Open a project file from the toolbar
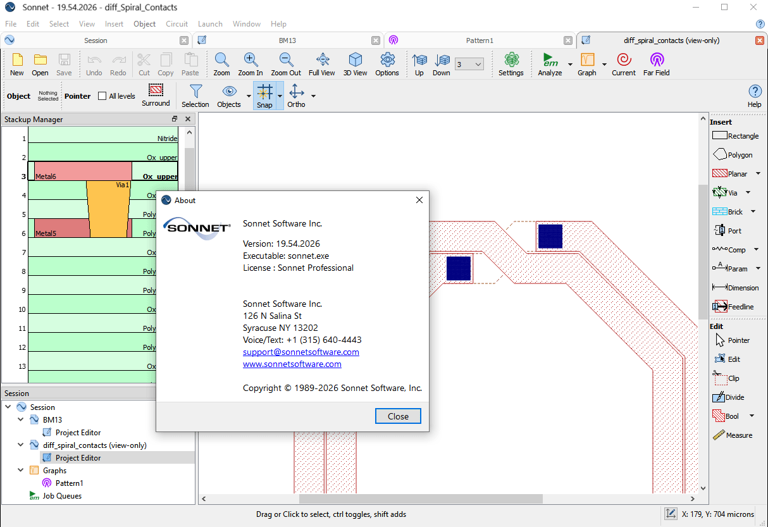The height and width of the screenshot is (527, 768). [x=40, y=65]
